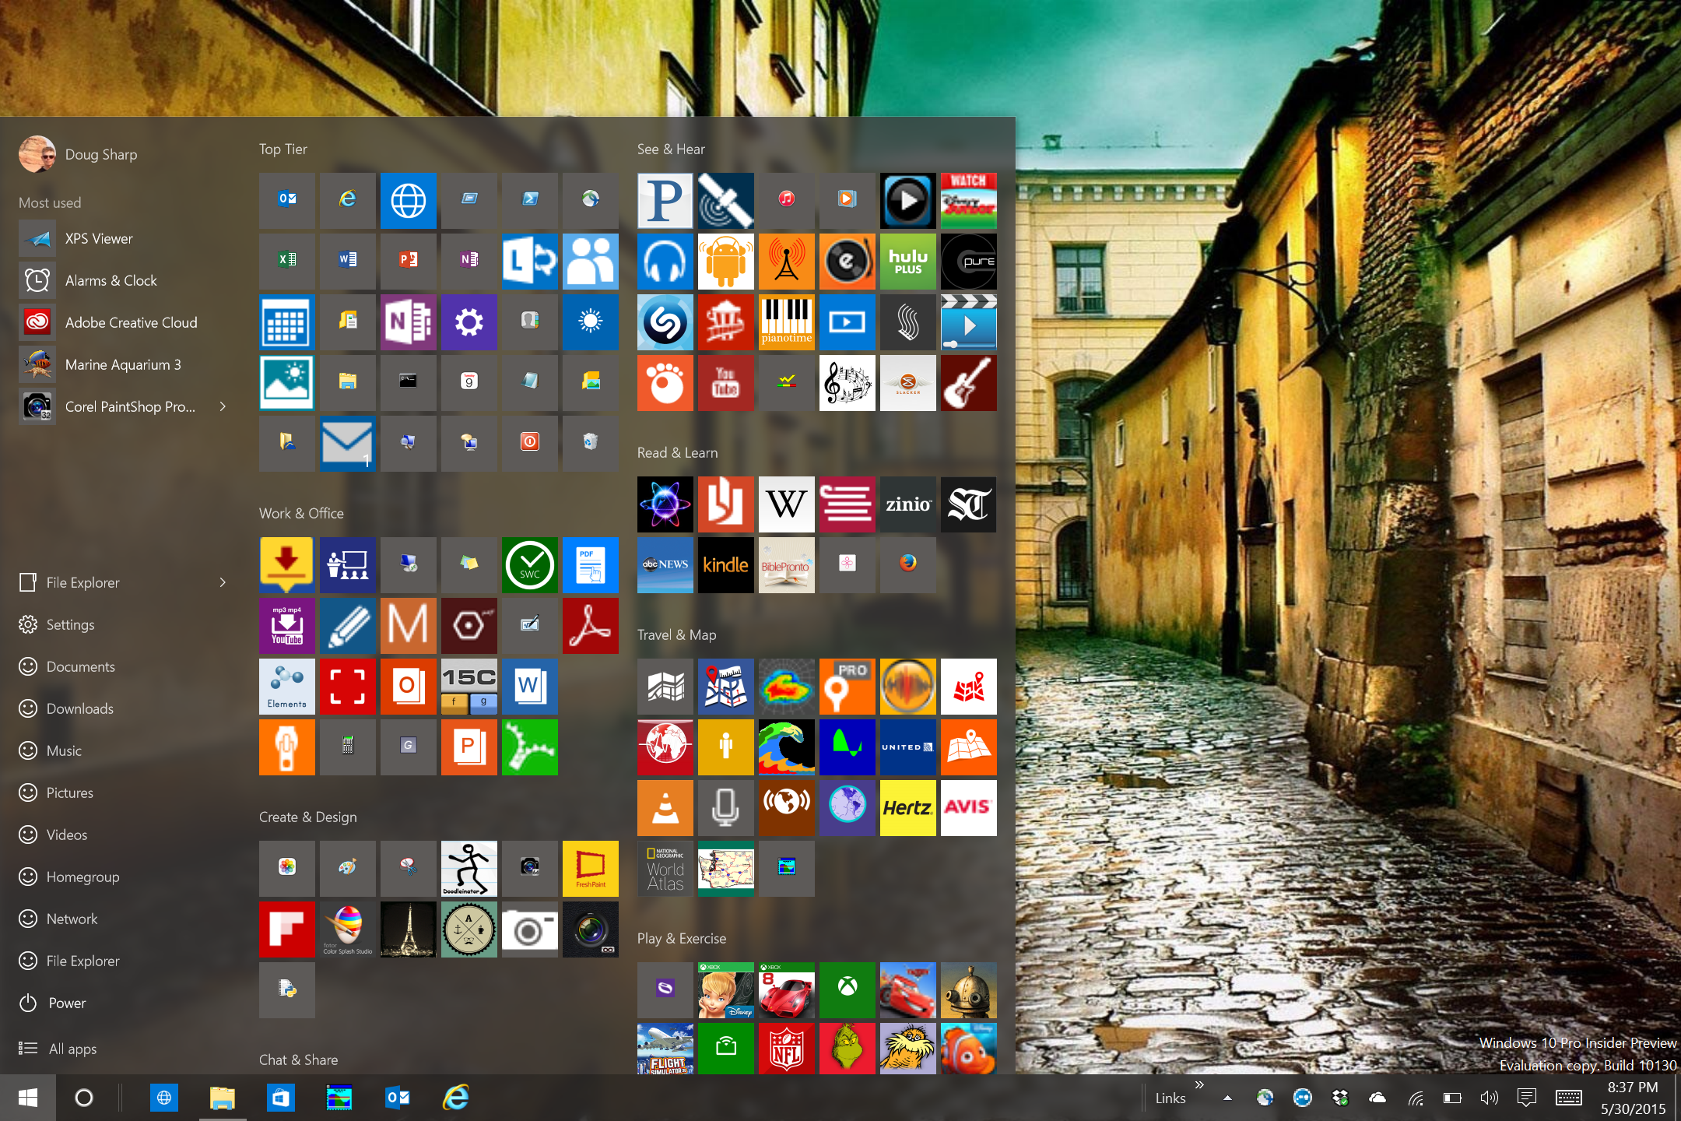The width and height of the screenshot is (1681, 1121).
Task: Expand File Explorer jump list arrow
Action: tap(223, 582)
